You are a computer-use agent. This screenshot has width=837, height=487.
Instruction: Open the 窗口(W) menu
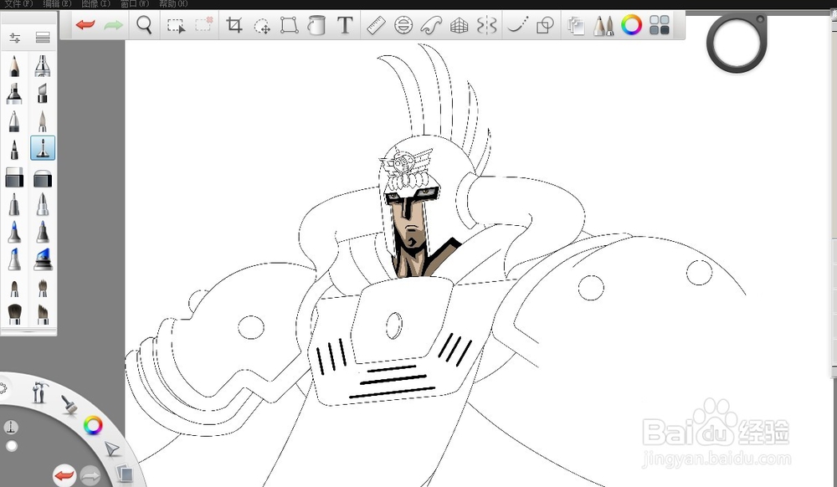[x=135, y=3]
